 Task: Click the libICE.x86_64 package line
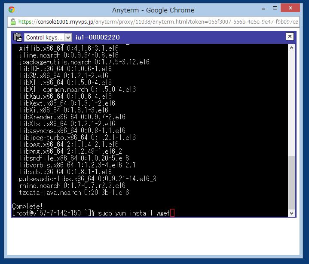[65, 69]
